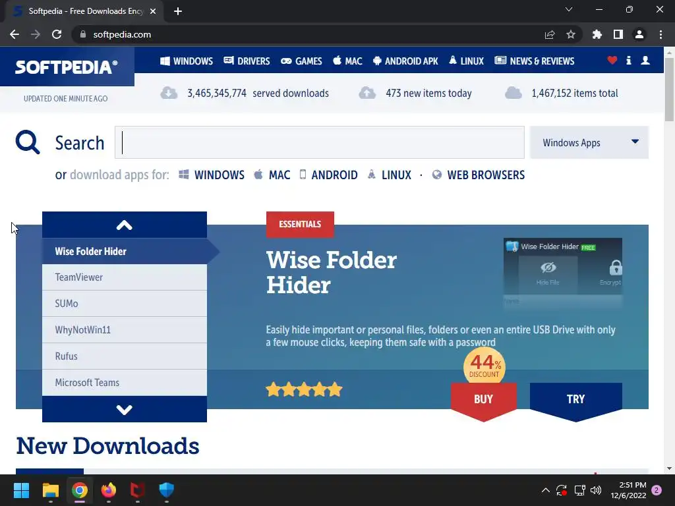Click the up chevron in essentials list
This screenshot has height=506, width=675.
pos(125,225)
